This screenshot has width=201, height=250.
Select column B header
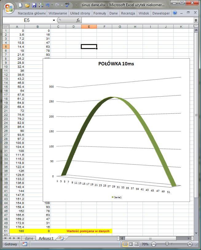click(x=37, y=27)
